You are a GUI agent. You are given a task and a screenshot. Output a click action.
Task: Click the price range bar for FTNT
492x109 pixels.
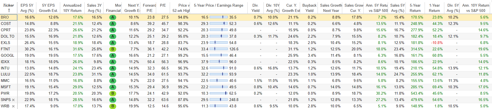pyautogui.click(x=219, y=49)
